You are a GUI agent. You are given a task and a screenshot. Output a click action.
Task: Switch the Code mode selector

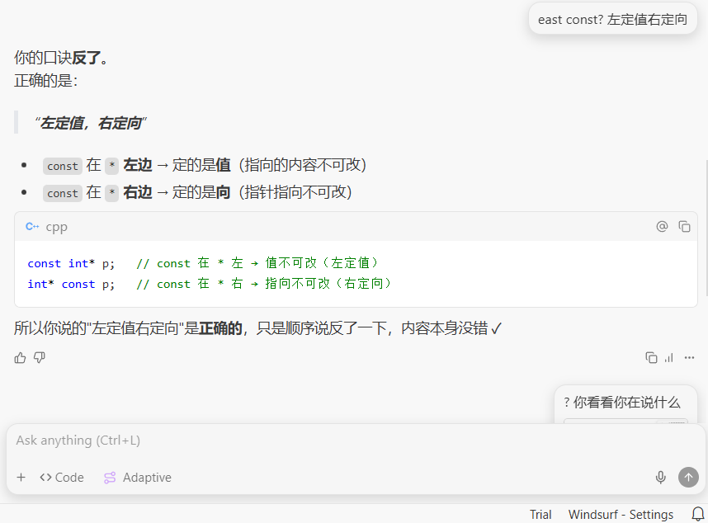(62, 478)
